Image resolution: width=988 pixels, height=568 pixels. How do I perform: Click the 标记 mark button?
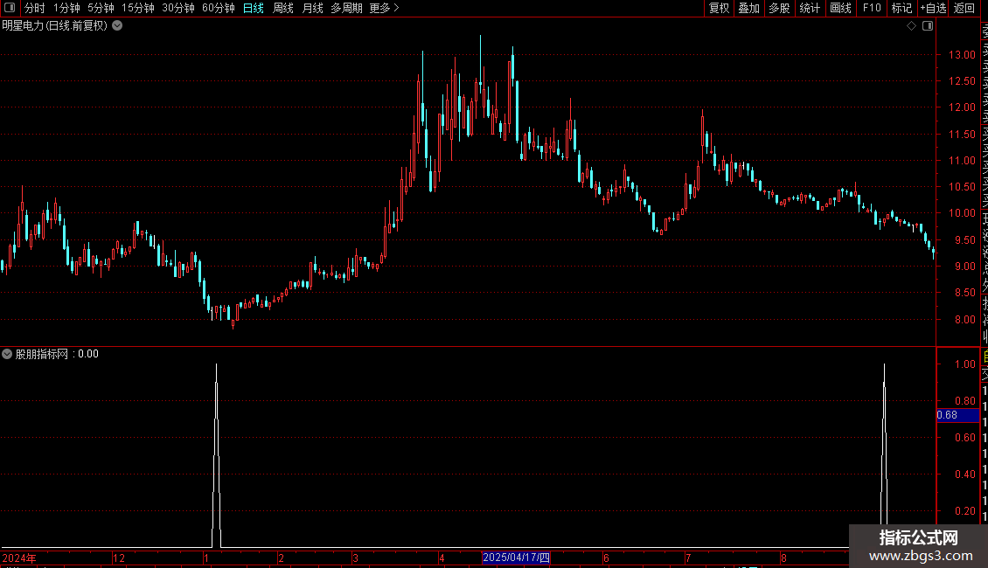901,8
